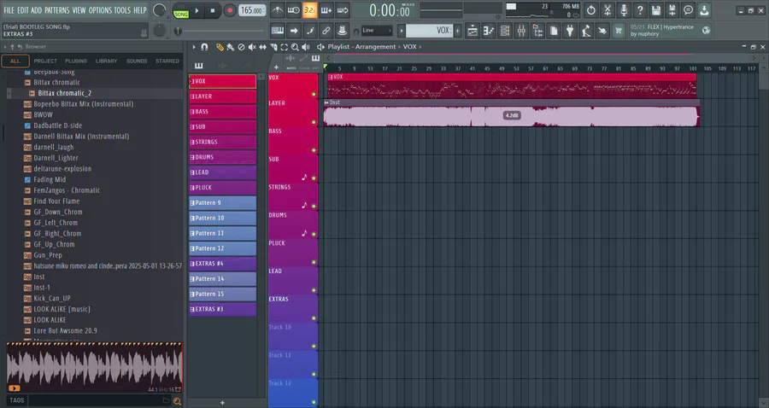769x408 pixels.
Task: Open the arrow left of pattern selector
Action: [402, 31]
